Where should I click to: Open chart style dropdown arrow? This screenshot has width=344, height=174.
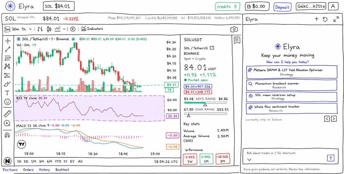[x=64, y=29]
